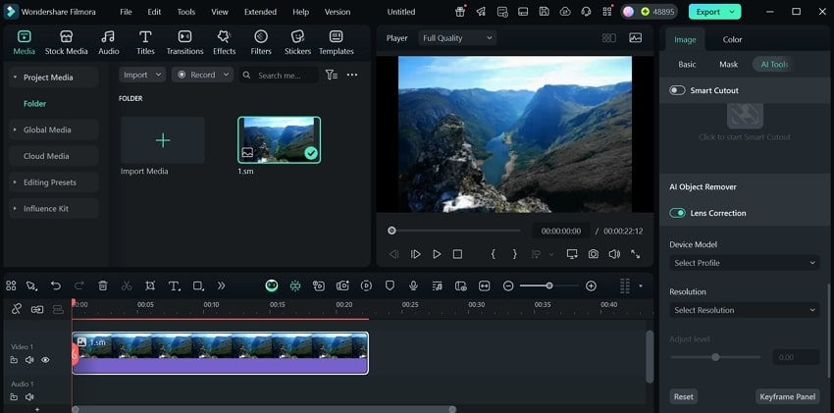Click the Import Media tile
Screen dimensions: 834x413
(163, 140)
